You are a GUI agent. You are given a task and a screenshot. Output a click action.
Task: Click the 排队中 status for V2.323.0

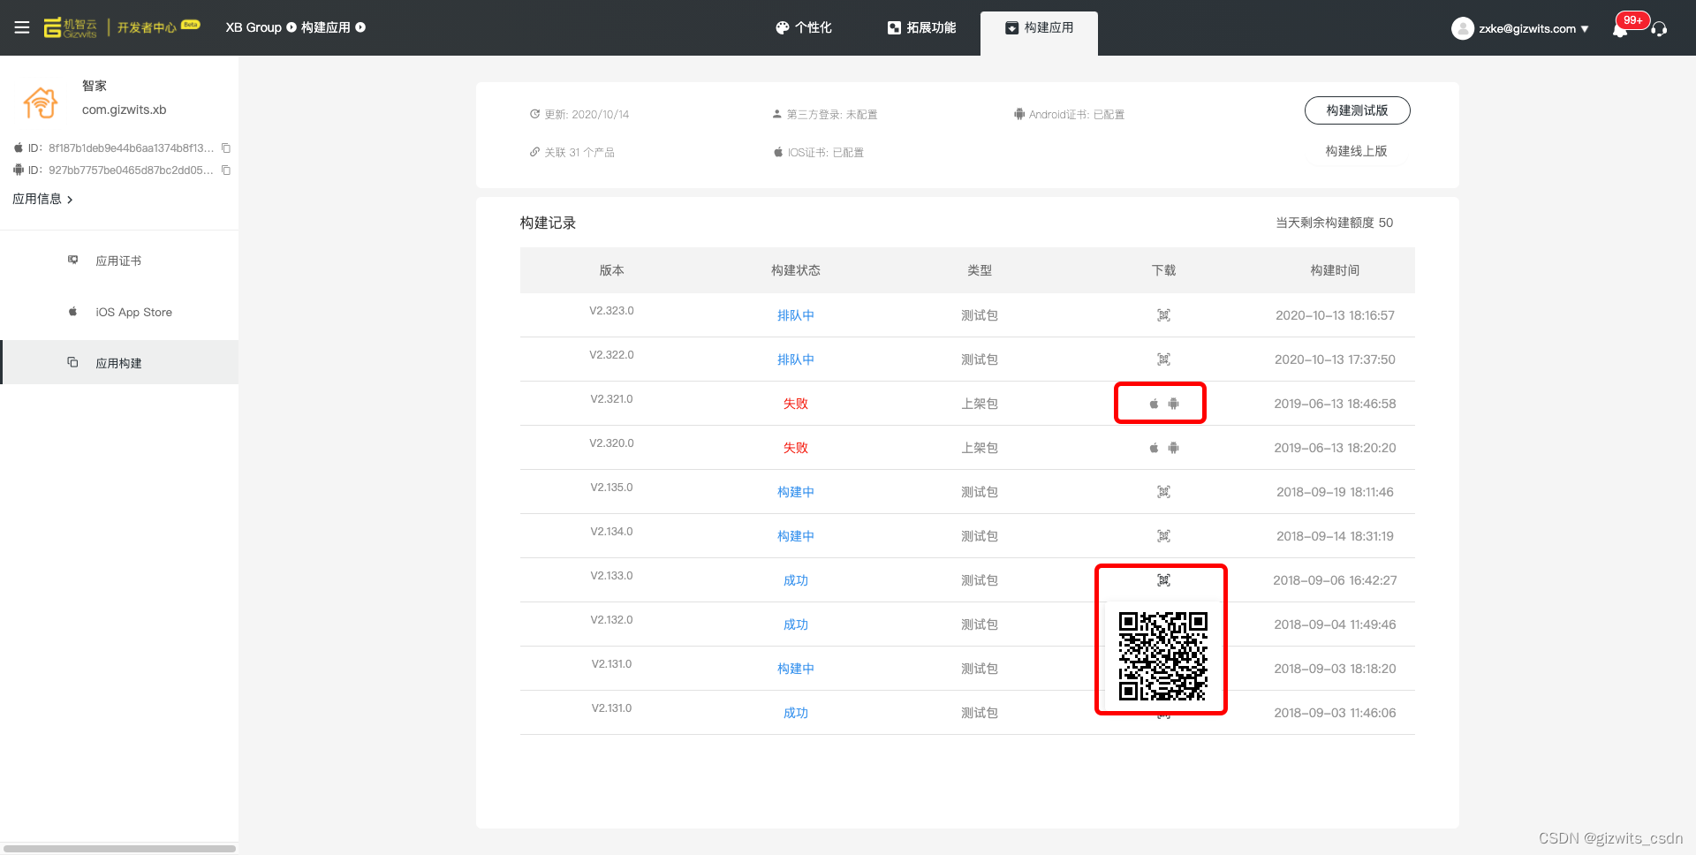[795, 315]
